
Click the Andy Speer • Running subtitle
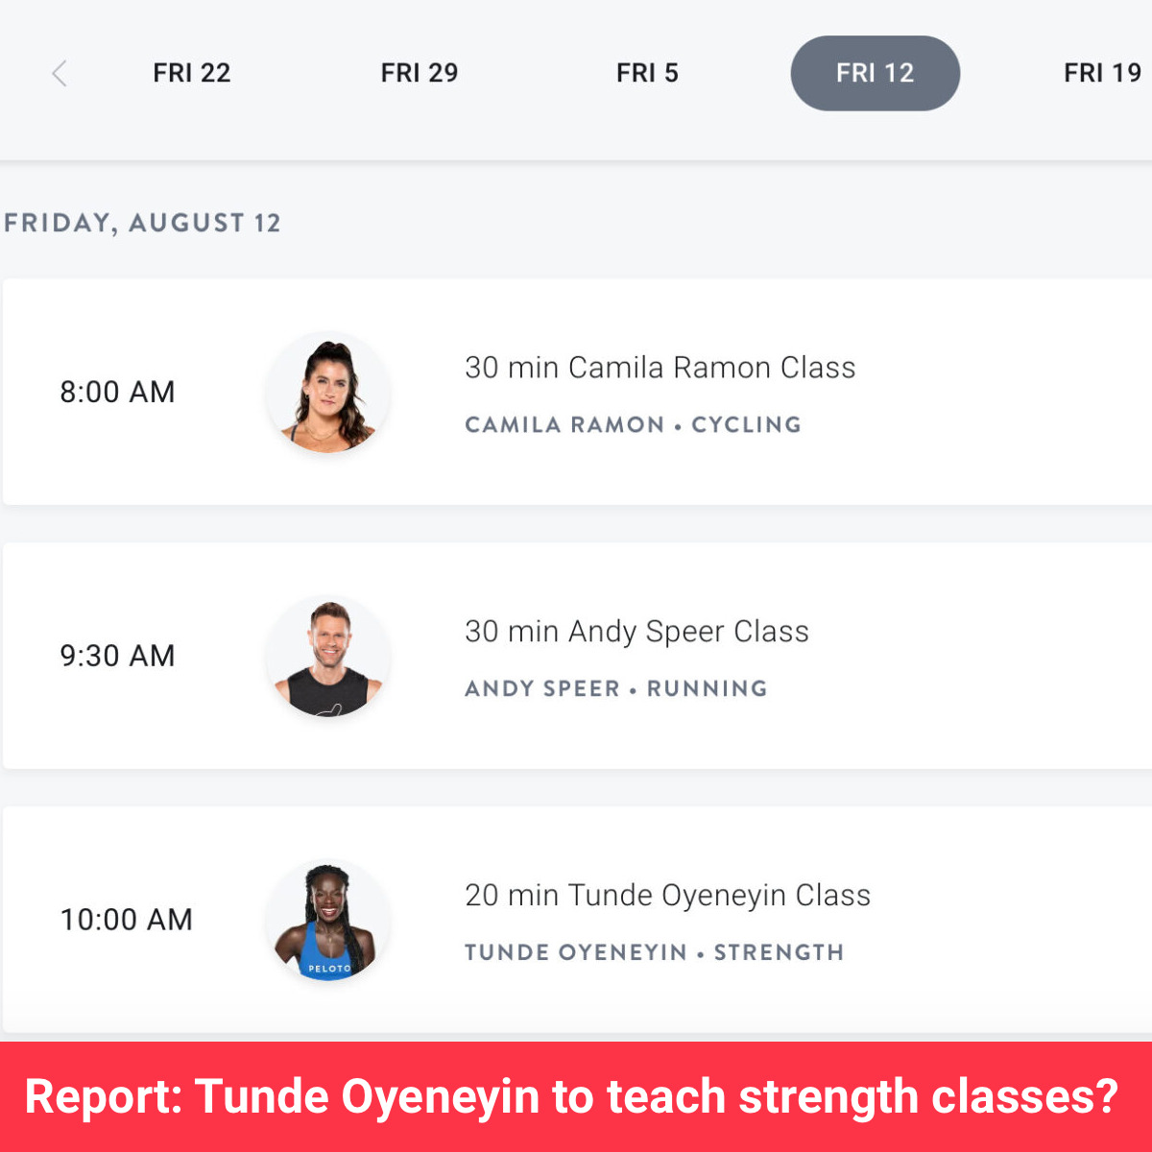coord(615,688)
